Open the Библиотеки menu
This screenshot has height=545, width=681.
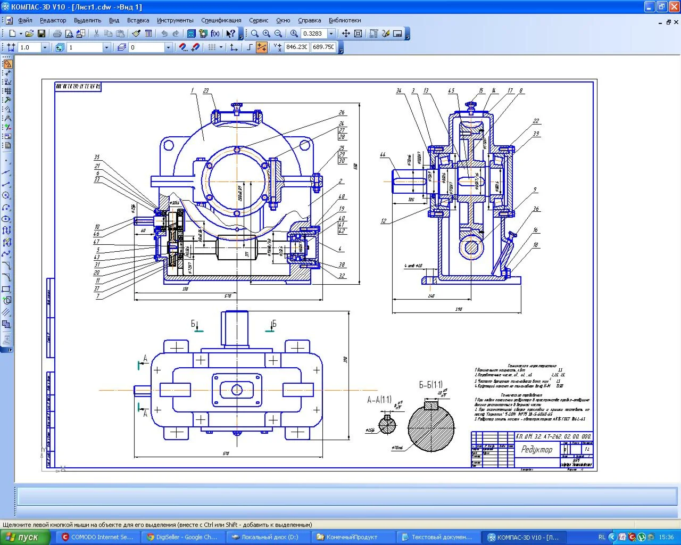pos(345,20)
